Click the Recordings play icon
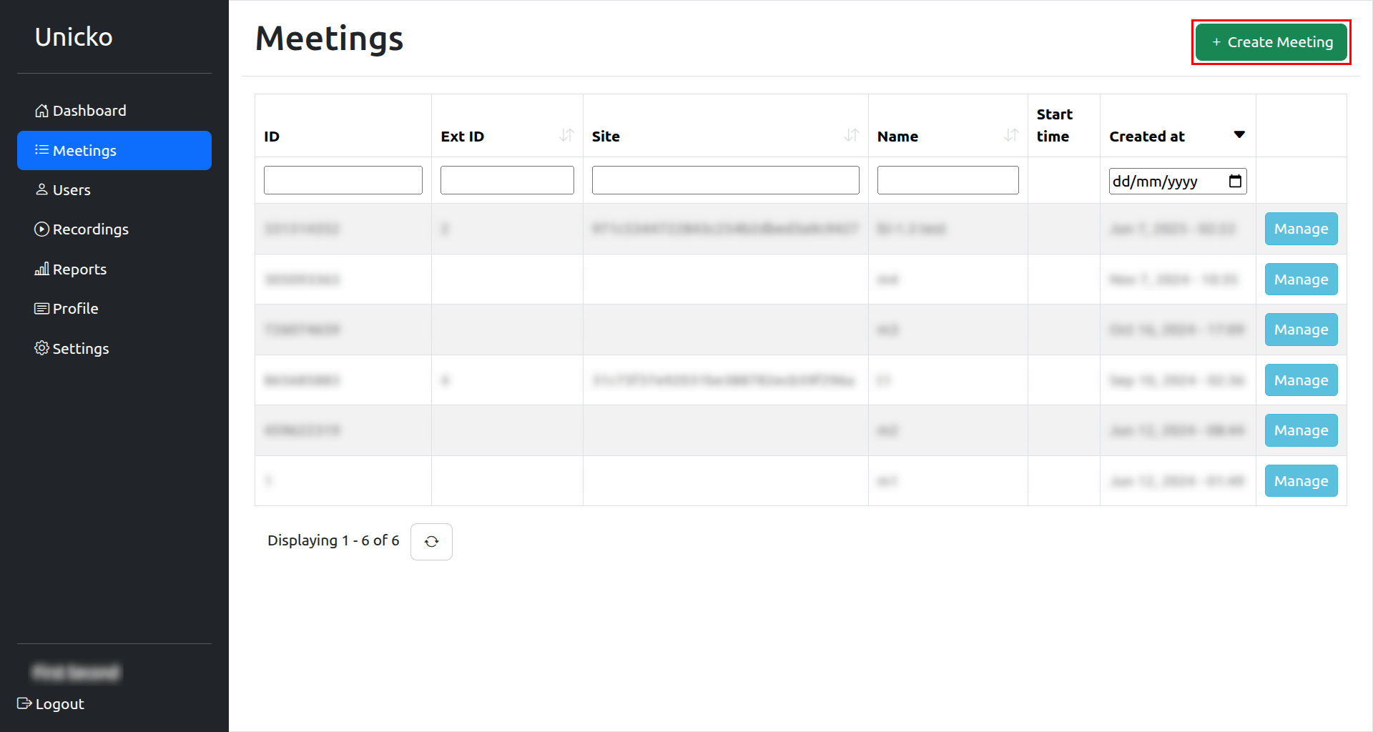The height and width of the screenshot is (732, 1373). [x=42, y=229]
